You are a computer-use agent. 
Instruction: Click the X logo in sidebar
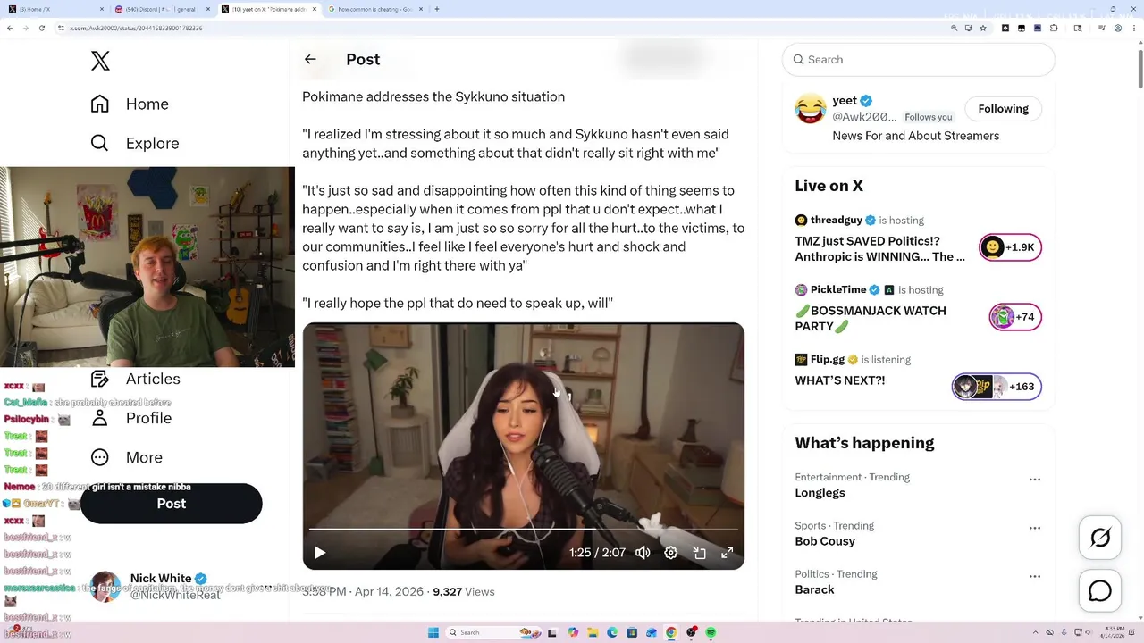click(x=100, y=61)
